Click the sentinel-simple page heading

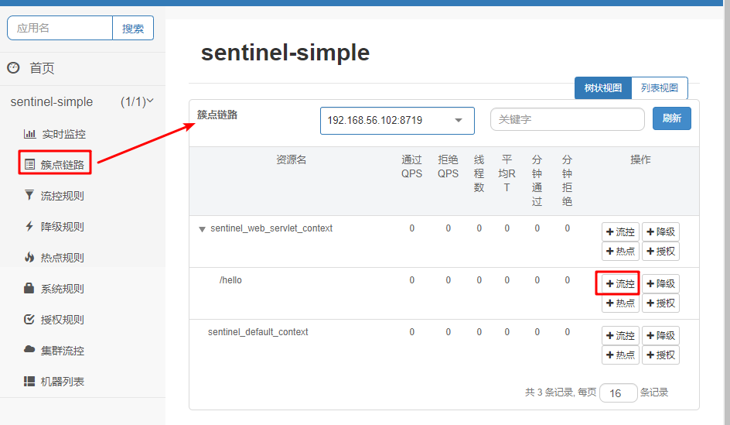click(x=285, y=52)
